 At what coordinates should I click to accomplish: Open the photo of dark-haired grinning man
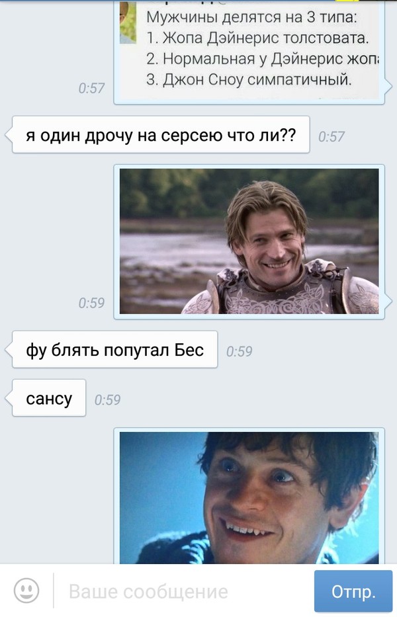coord(249,498)
